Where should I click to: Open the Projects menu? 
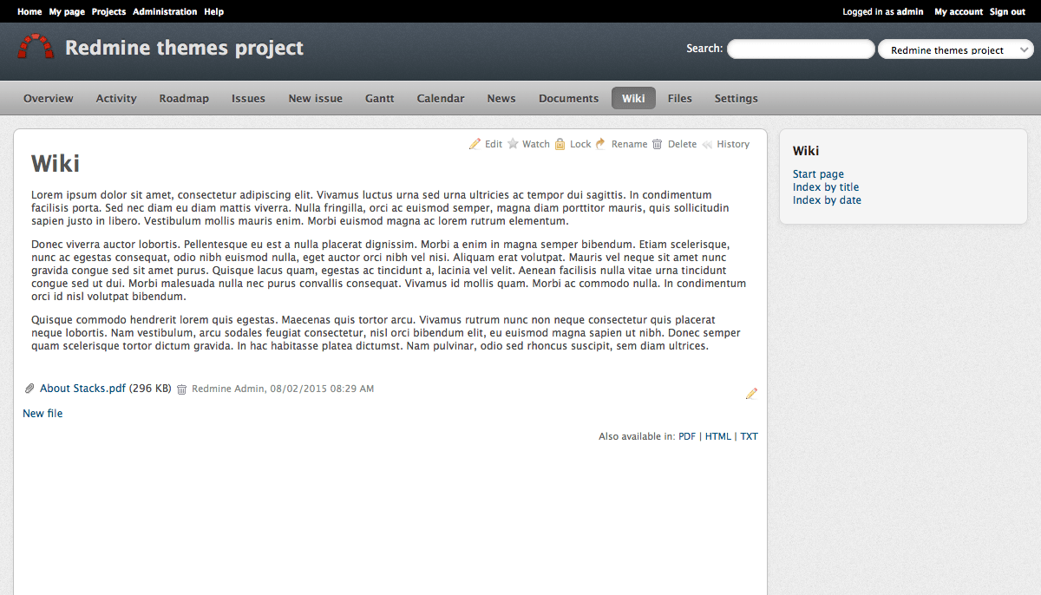tap(108, 12)
